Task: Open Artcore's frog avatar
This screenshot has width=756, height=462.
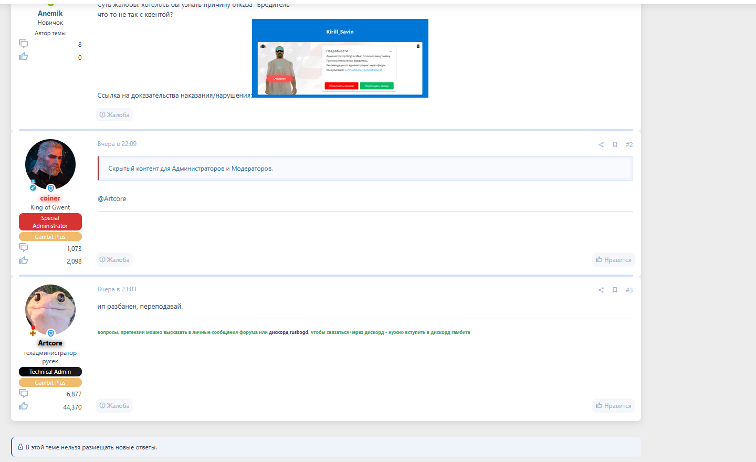Action: (x=50, y=310)
